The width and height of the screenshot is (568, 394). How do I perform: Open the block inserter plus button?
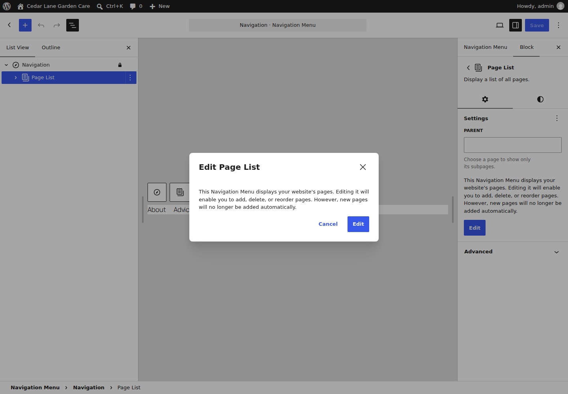(x=25, y=25)
